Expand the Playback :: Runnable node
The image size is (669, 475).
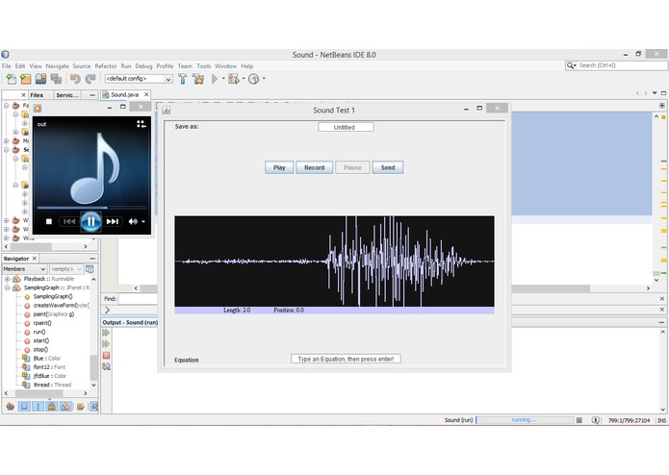(7, 279)
